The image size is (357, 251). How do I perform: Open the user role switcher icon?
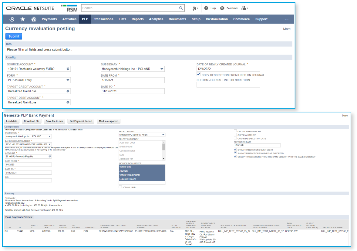pos(244,8)
